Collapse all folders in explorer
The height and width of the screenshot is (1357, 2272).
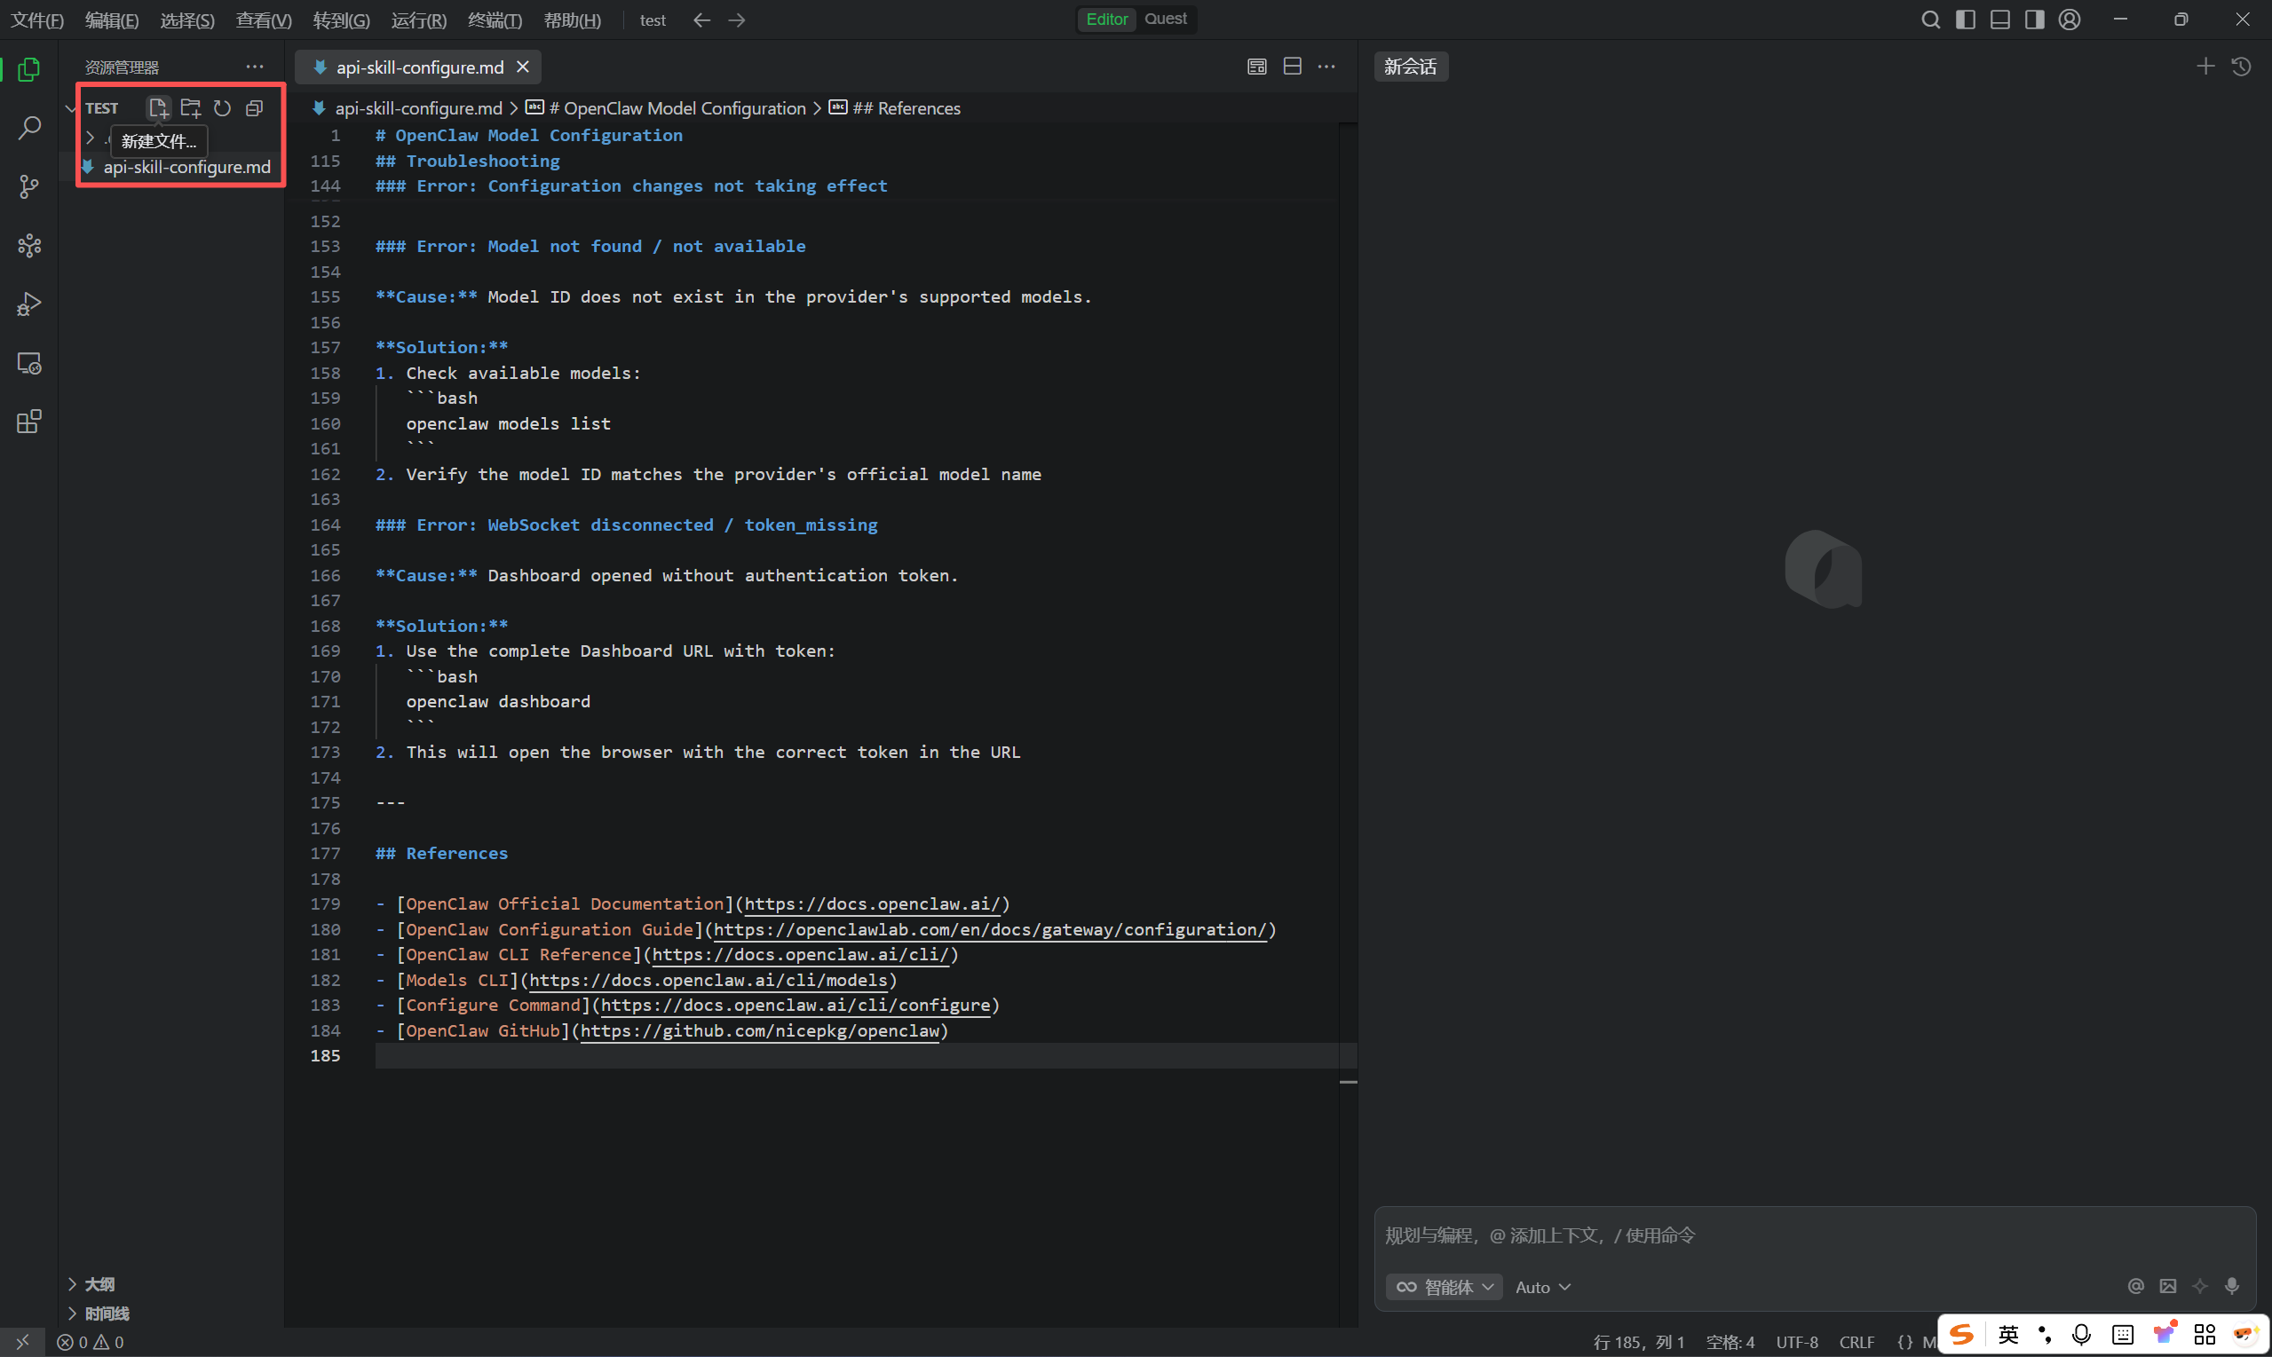coord(254,108)
